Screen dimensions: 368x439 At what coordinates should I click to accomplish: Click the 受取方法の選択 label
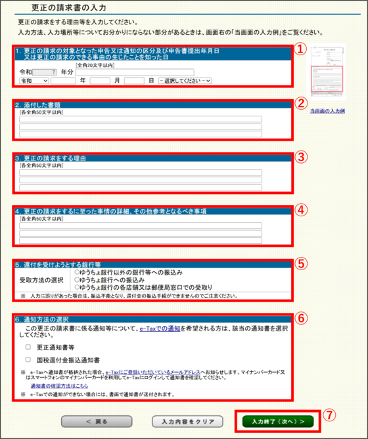point(41,280)
